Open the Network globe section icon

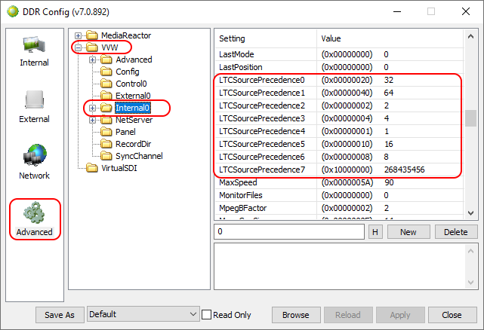click(34, 154)
